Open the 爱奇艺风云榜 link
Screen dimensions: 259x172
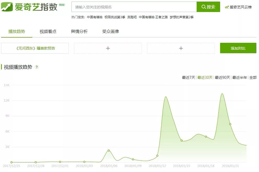point(240,7)
